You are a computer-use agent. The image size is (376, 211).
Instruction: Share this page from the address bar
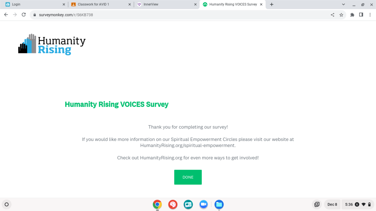pos(333,15)
